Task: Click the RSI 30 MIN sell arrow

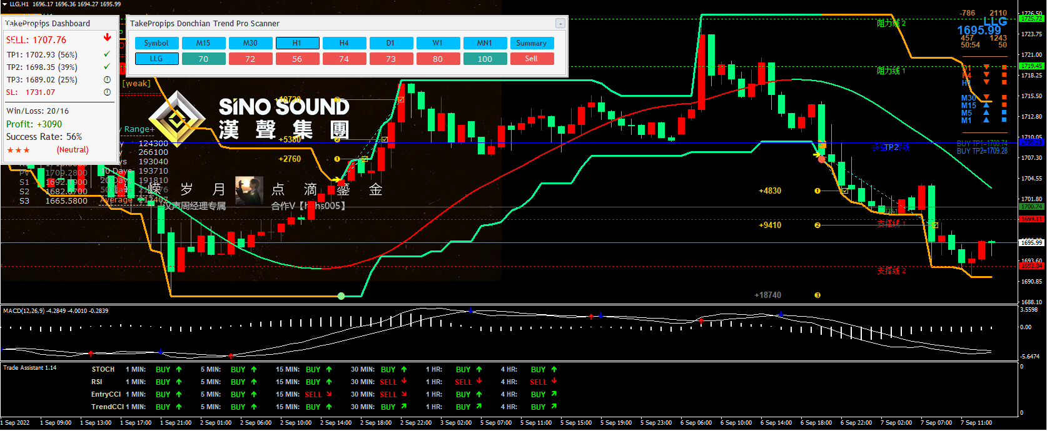Action: point(404,381)
